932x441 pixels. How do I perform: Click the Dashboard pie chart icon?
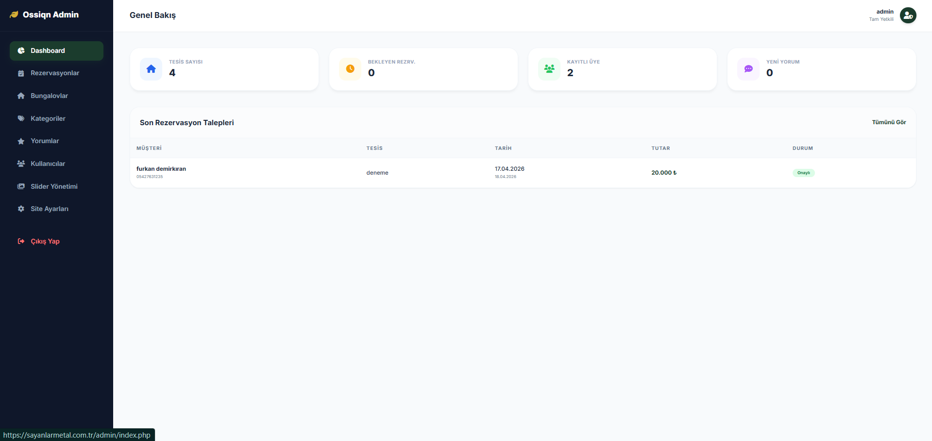21,50
